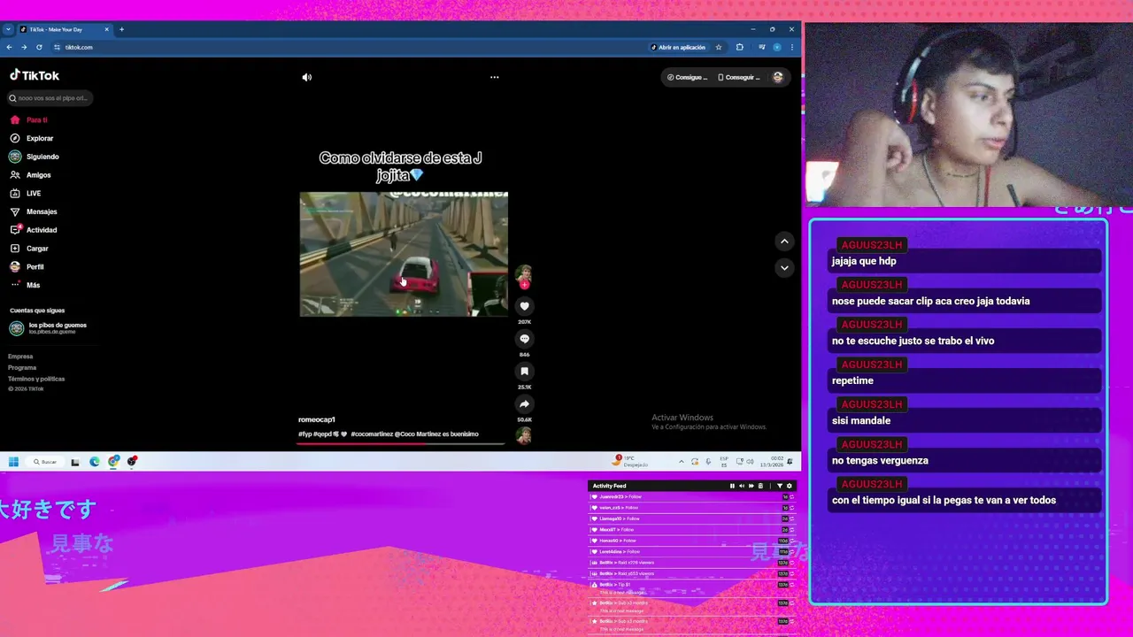Seek on the video progress bar
Viewport: 1133px width, 637px height.
(400, 443)
